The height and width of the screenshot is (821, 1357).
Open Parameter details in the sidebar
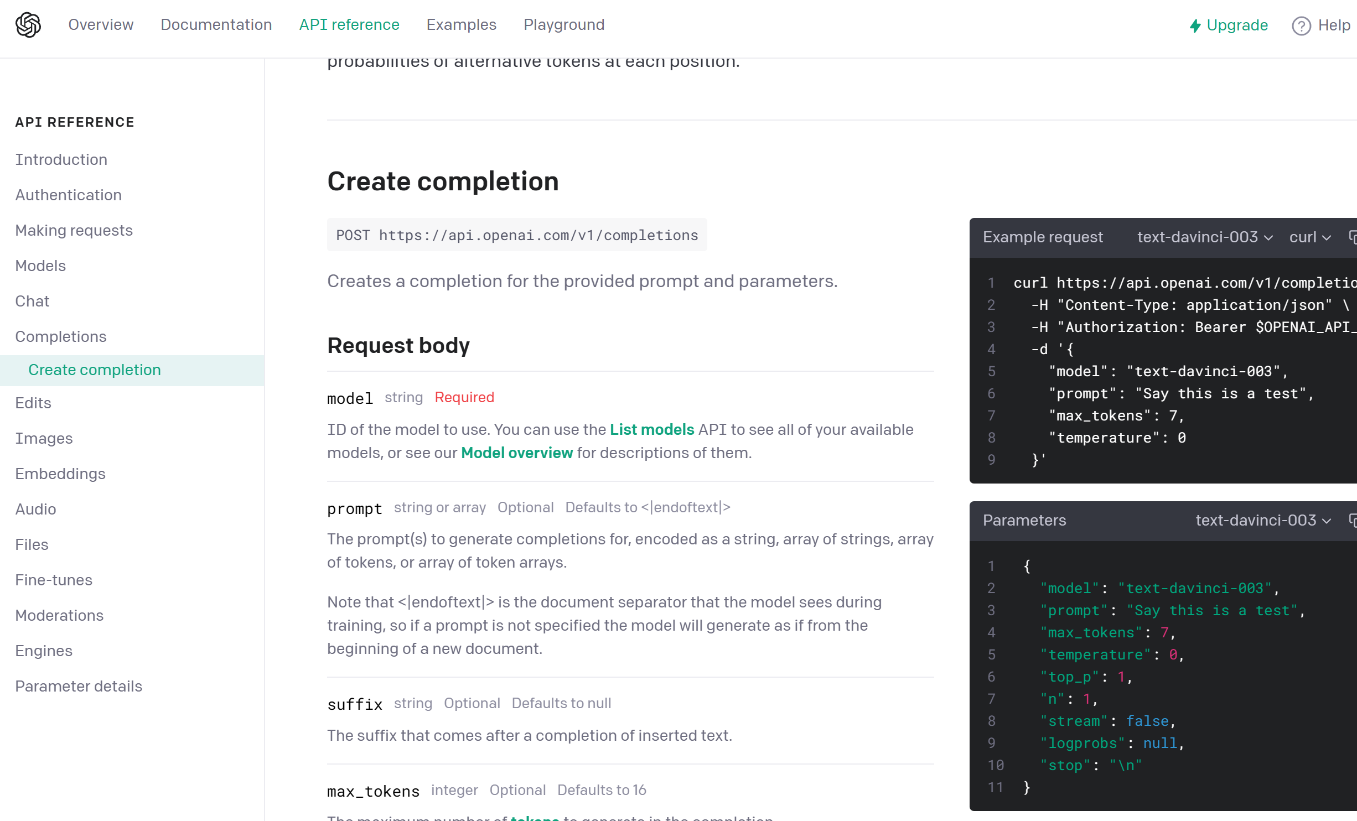79,686
